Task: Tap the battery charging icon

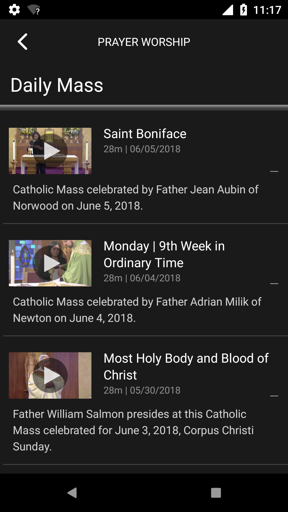Action: point(243,10)
